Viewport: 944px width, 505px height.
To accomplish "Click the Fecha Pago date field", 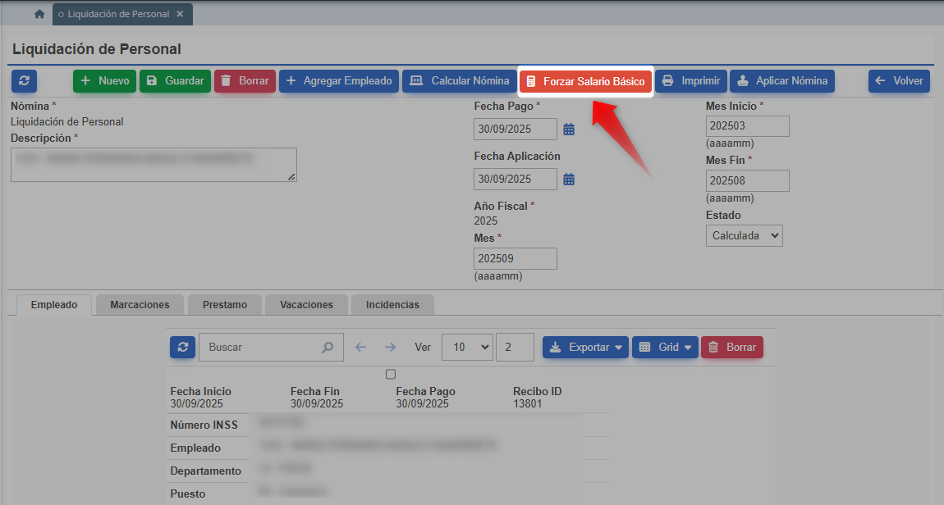I will (x=516, y=130).
